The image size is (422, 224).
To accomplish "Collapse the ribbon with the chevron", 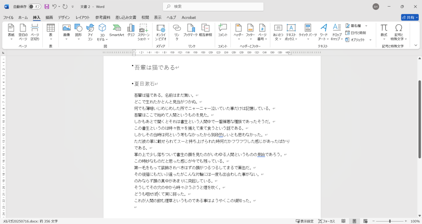I will (416, 45).
